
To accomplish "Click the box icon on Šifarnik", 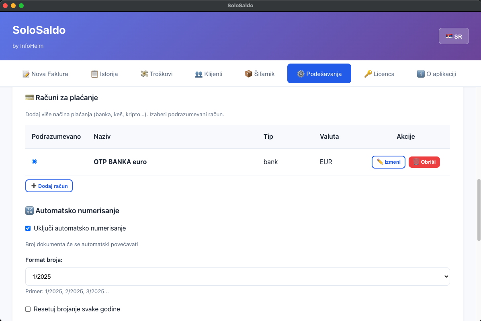I will (x=248, y=74).
